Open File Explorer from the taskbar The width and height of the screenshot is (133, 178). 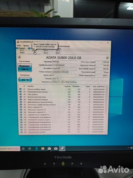click(43, 149)
